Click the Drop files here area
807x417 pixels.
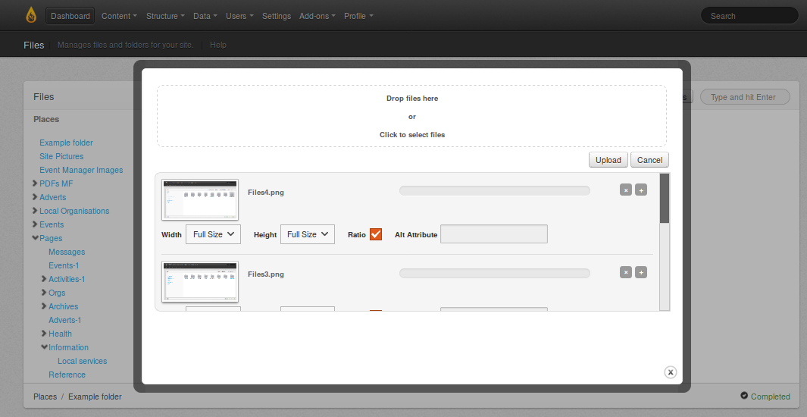(411, 116)
